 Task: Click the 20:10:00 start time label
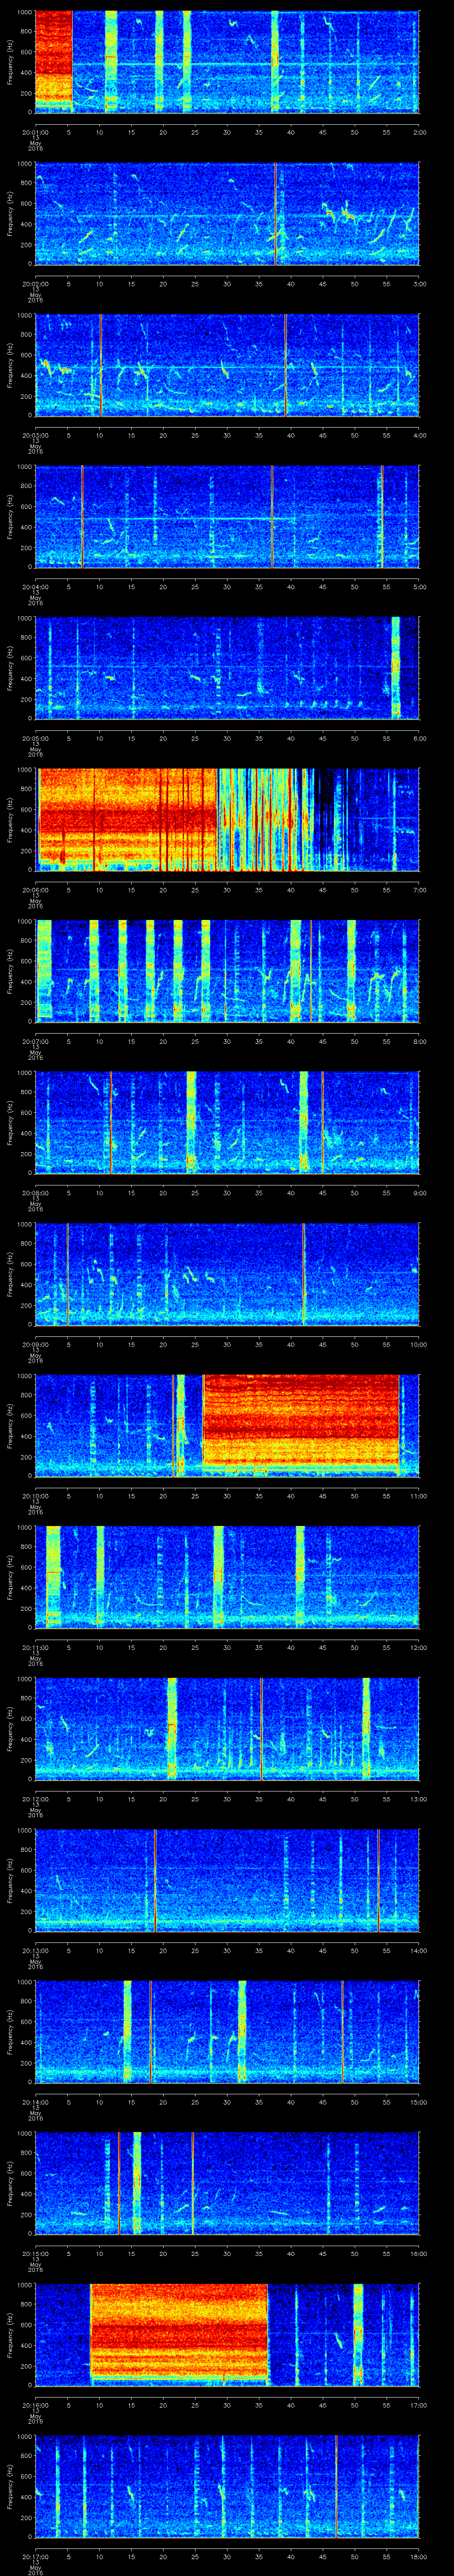click(35, 1495)
